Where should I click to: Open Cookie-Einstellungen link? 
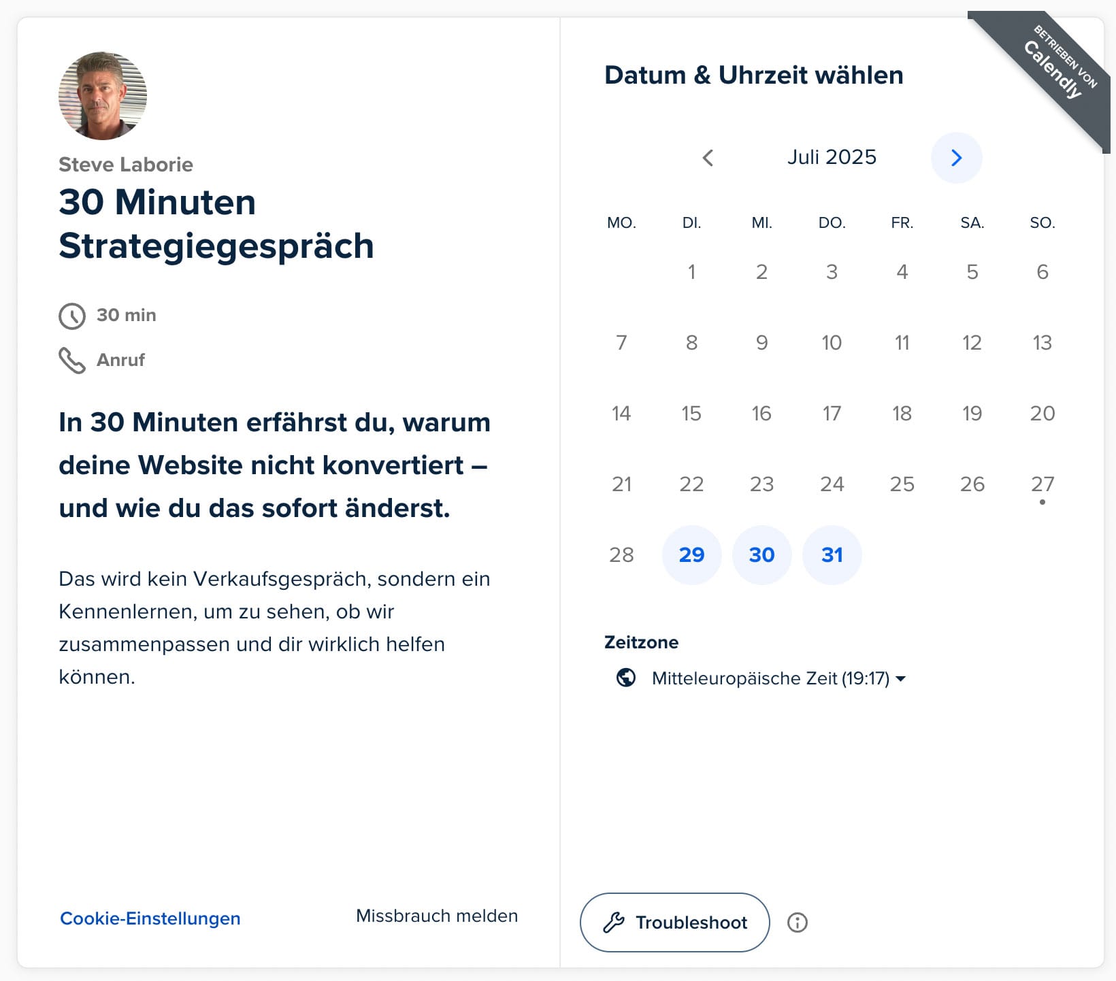point(150,918)
